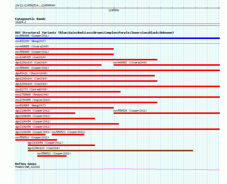The image size is (227, 184).
Task: Select the 11q24.2 band label
Action: pyautogui.click(x=21, y=22)
